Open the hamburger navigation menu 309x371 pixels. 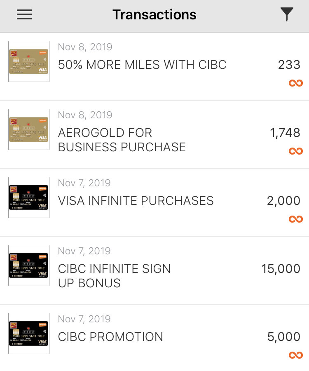(24, 15)
